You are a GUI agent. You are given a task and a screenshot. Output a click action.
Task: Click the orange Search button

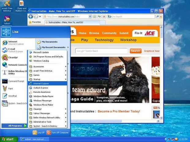(135, 51)
